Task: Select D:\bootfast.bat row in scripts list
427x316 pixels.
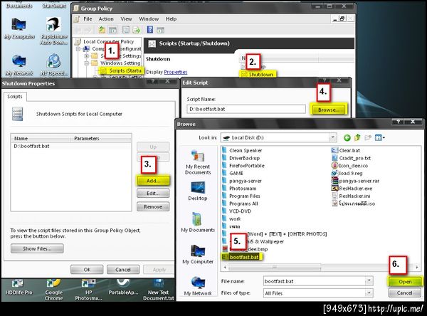Action: (x=70, y=147)
